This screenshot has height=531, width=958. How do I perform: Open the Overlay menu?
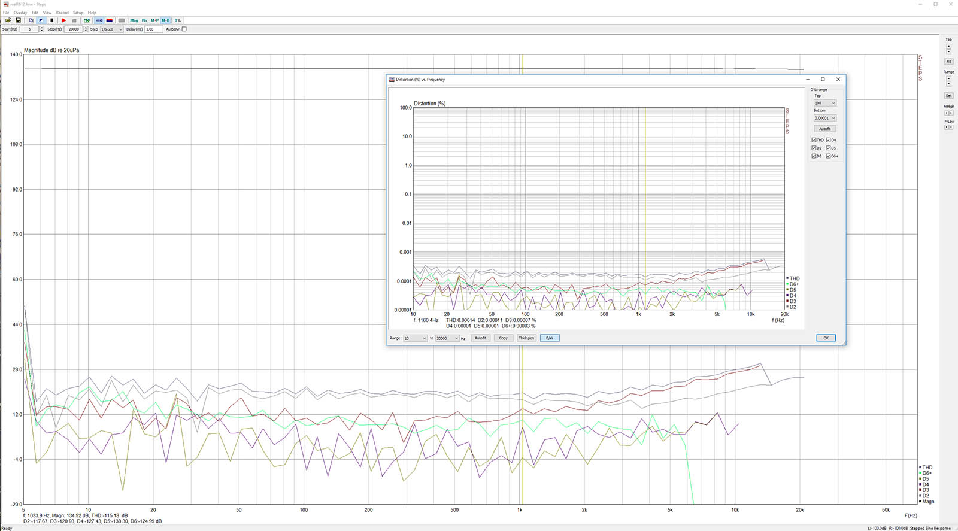click(x=20, y=13)
